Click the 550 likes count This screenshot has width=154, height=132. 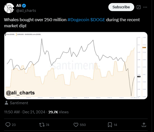point(83,125)
